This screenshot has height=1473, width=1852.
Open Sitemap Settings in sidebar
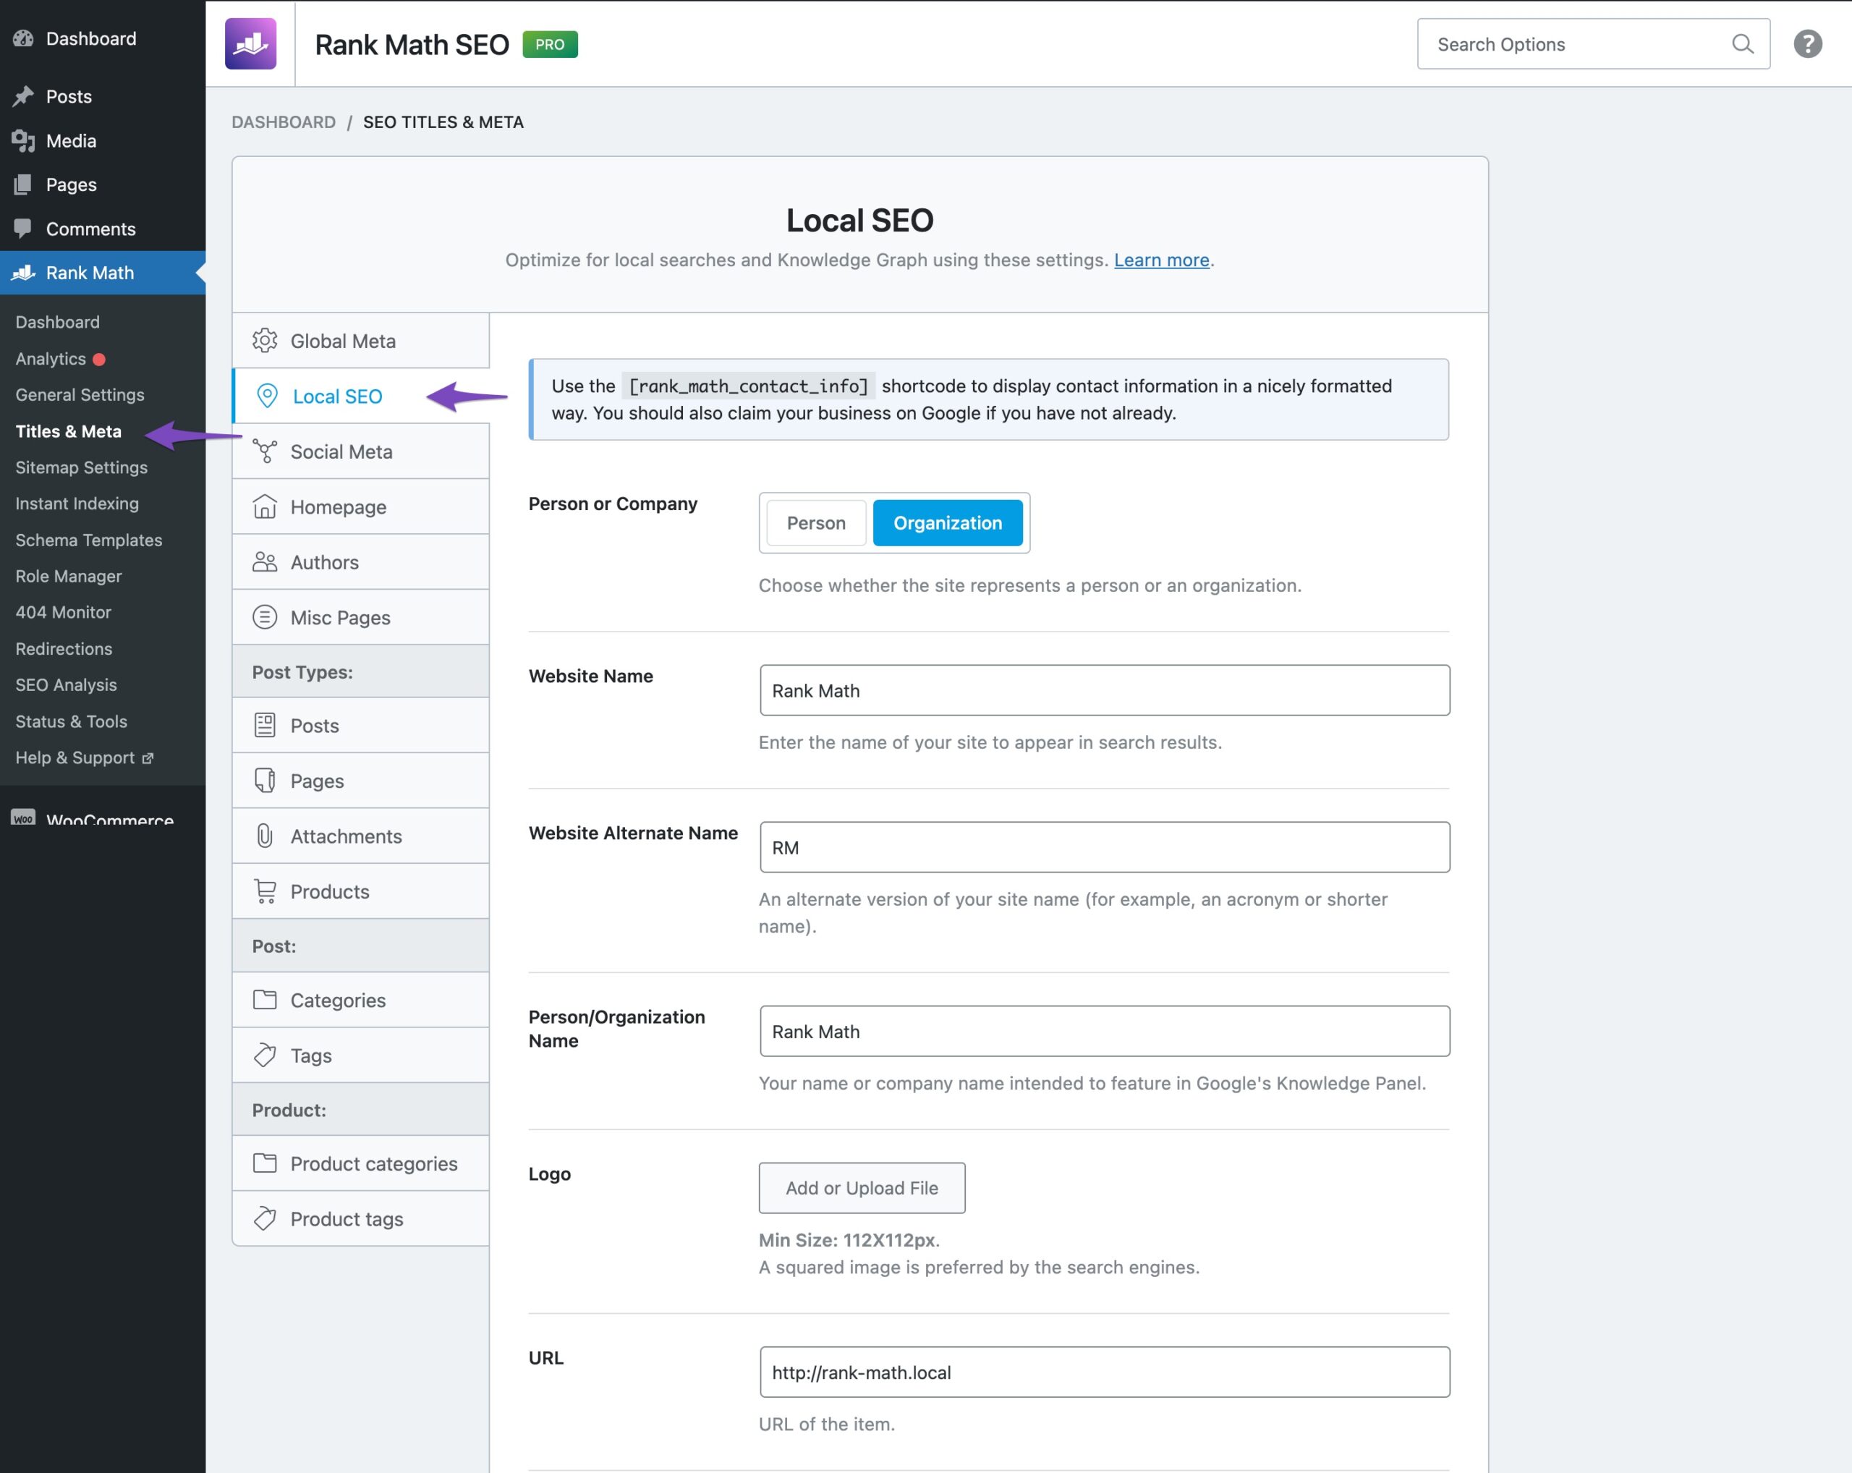(82, 467)
